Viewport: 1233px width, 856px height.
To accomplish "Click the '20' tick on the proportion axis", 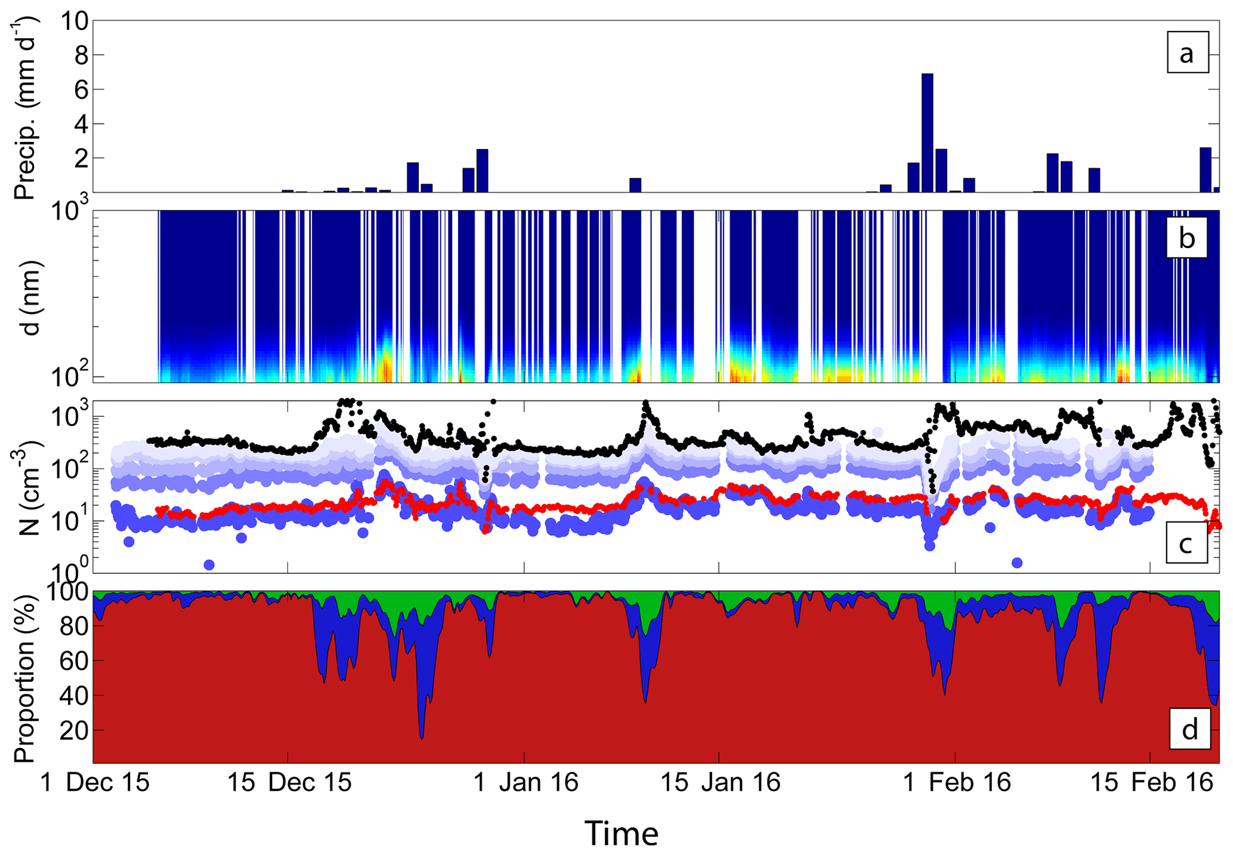I will point(74,730).
